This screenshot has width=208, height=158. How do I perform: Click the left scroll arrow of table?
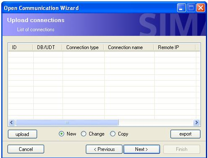[x=12, y=123]
